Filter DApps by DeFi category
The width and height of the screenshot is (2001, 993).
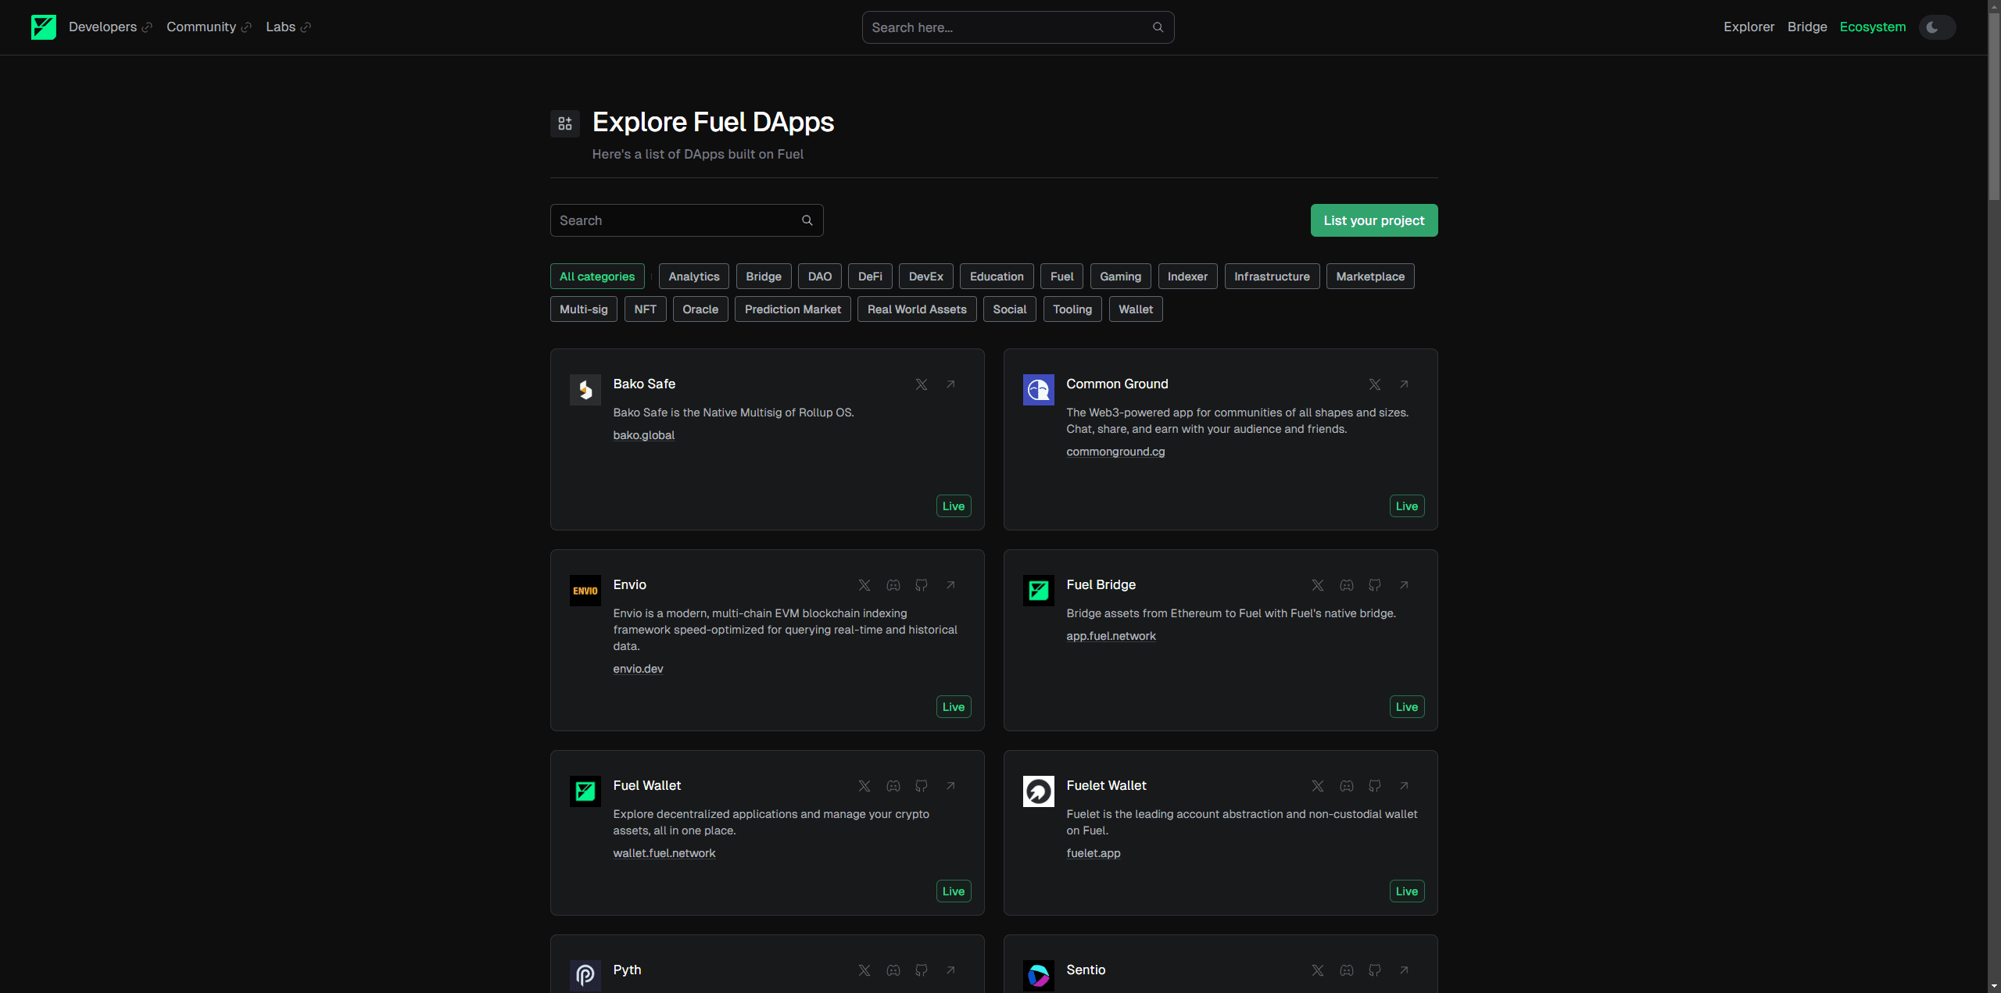869,277
